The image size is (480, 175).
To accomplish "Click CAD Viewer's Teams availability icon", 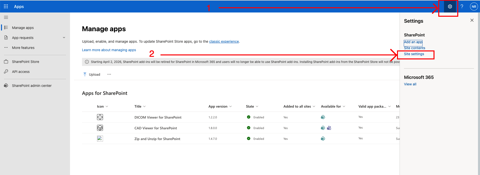I will (x=329, y=128).
